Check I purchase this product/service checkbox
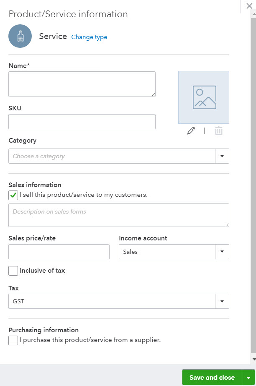Viewport: 256px width, 386px height. point(13,340)
